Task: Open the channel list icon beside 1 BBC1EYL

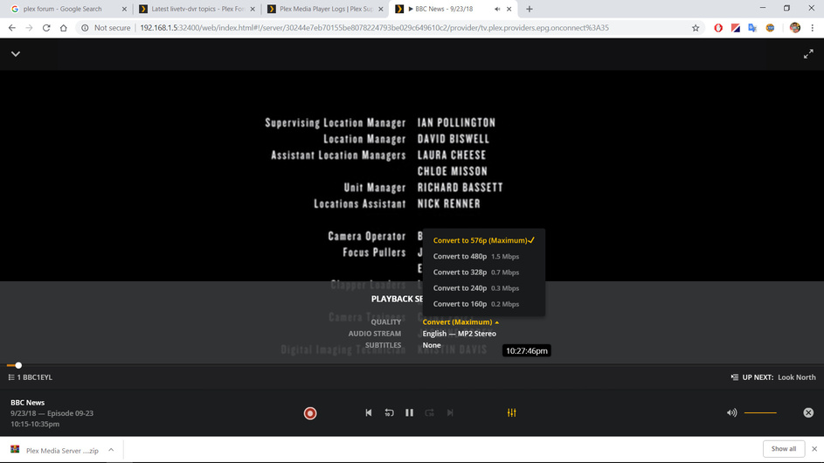Action: coord(11,377)
